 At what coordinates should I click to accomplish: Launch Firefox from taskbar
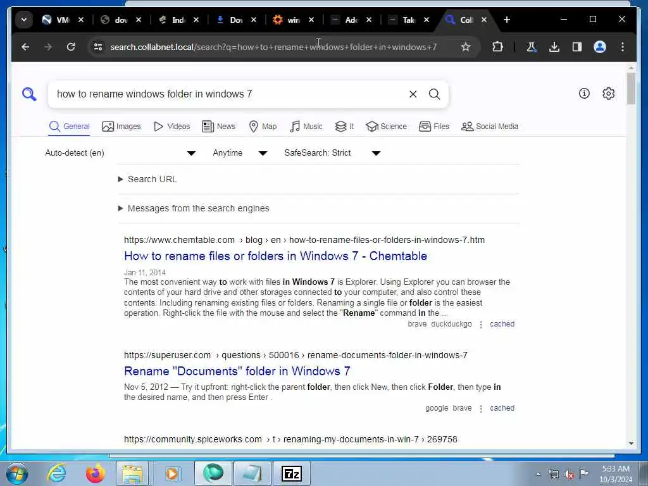(x=95, y=473)
